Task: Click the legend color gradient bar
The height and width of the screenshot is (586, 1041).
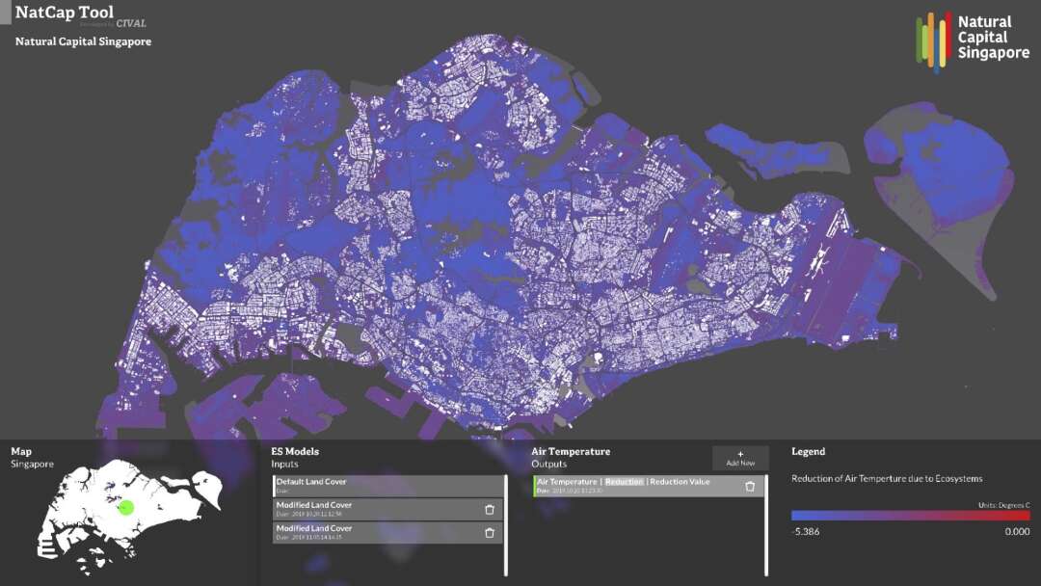Action: tap(910, 516)
